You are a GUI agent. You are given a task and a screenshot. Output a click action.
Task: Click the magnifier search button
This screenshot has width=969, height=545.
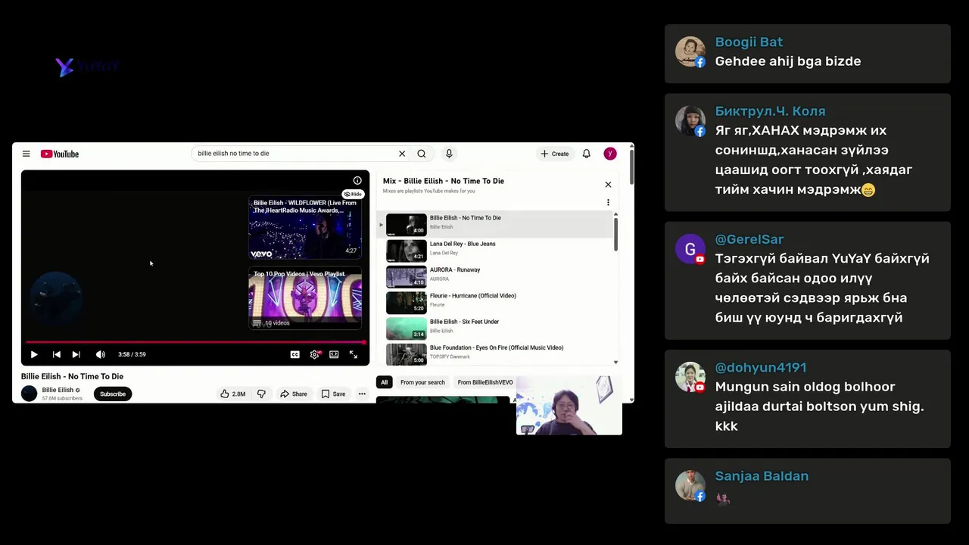[x=422, y=154]
